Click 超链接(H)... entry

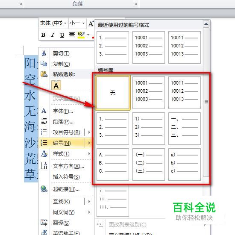coord(66,189)
